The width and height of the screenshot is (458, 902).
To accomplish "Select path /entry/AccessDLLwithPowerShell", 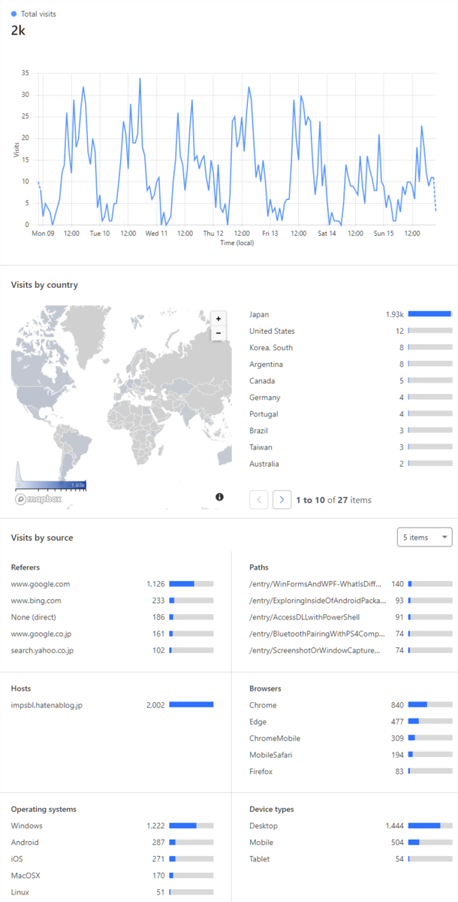I will point(304,616).
